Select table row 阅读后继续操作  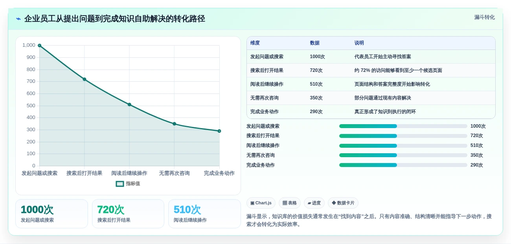[371, 84]
